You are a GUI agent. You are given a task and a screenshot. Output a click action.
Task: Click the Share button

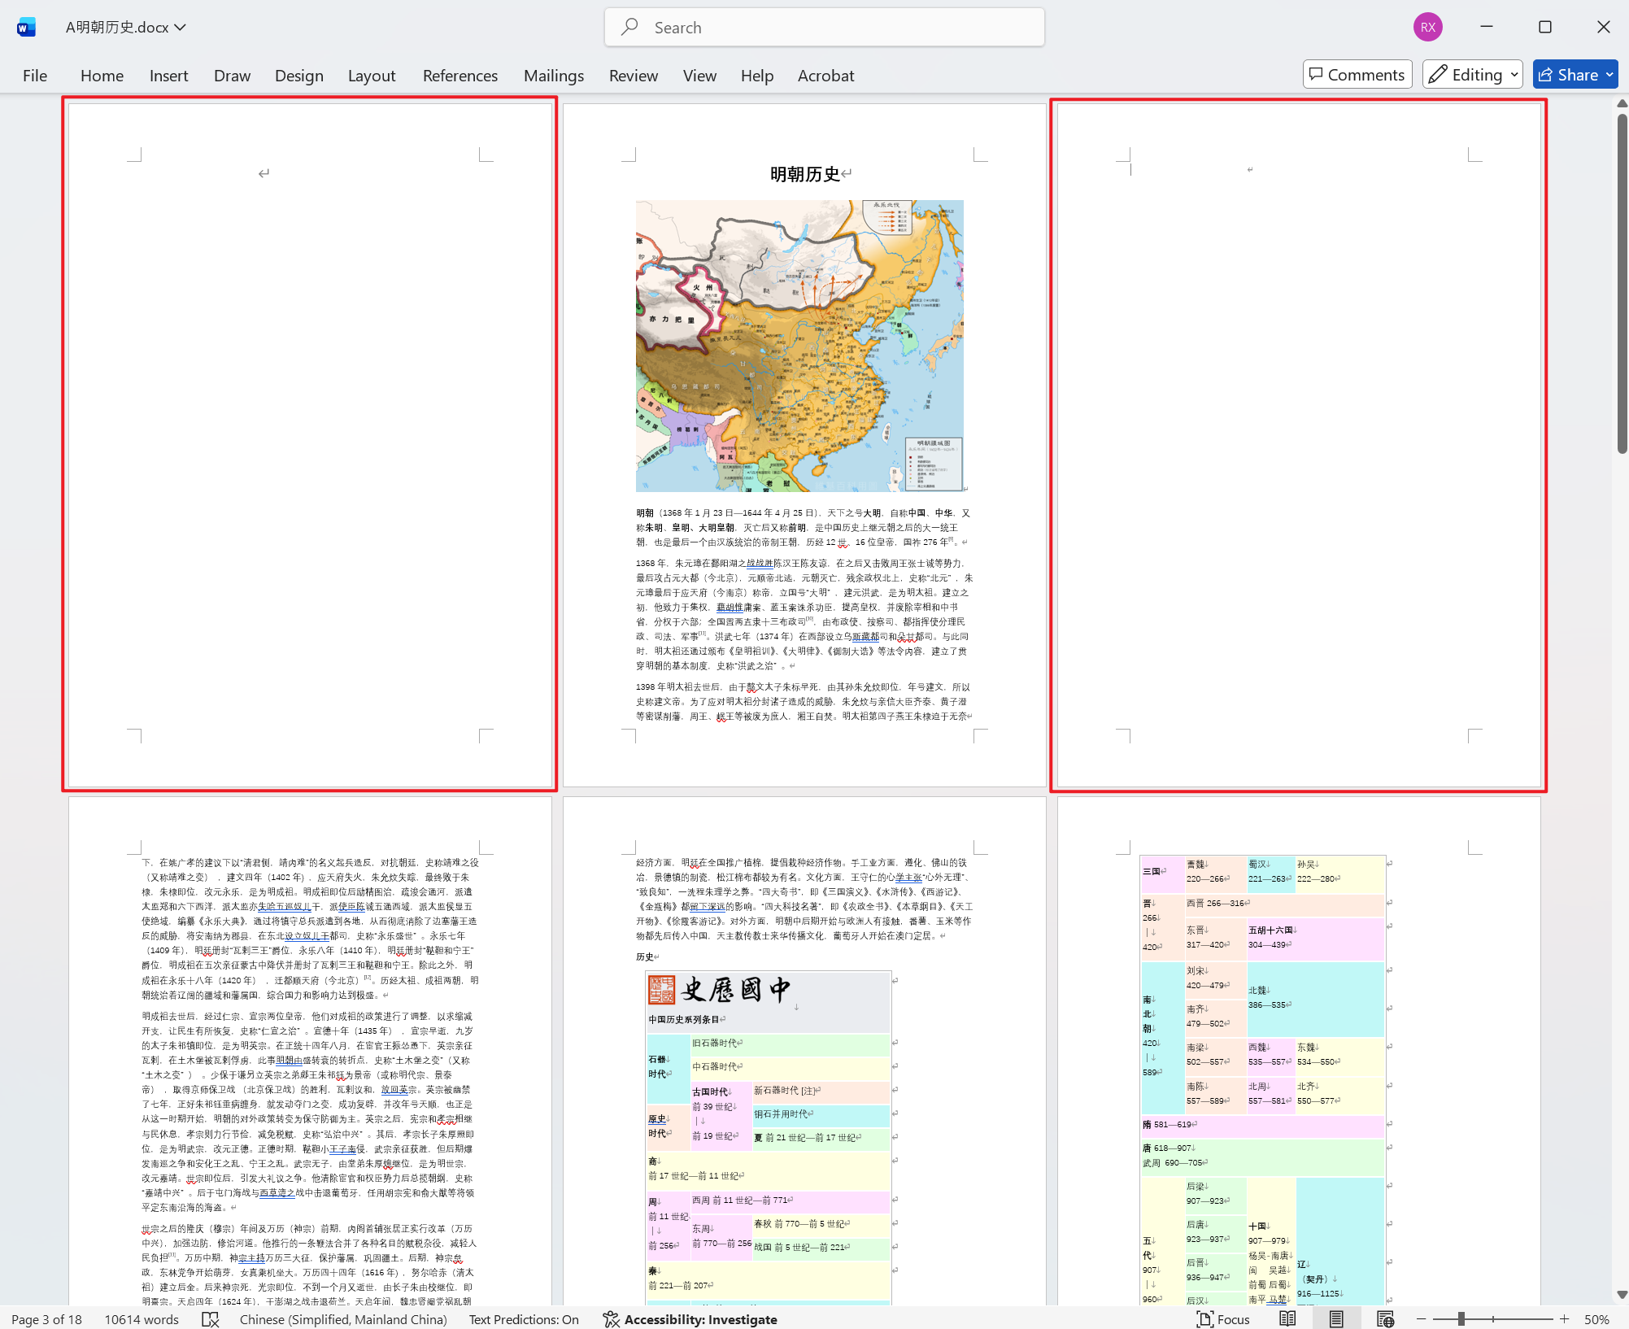pyautogui.click(x=1575, y=74)
